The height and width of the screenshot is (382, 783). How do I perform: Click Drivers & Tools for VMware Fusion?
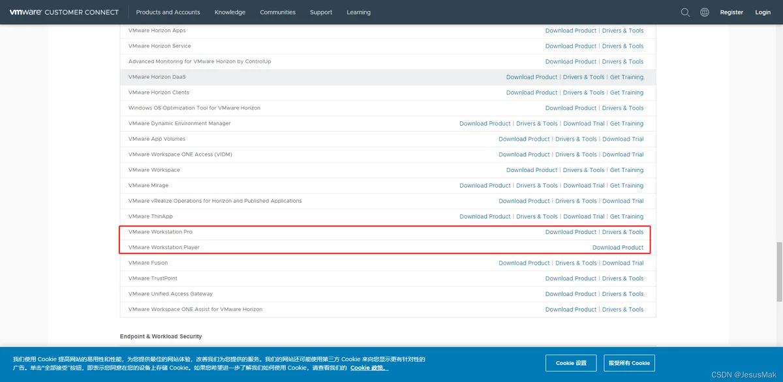pos(576,263)
